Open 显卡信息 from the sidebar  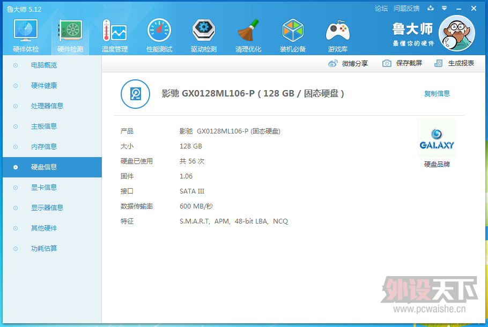click(44, 188)
